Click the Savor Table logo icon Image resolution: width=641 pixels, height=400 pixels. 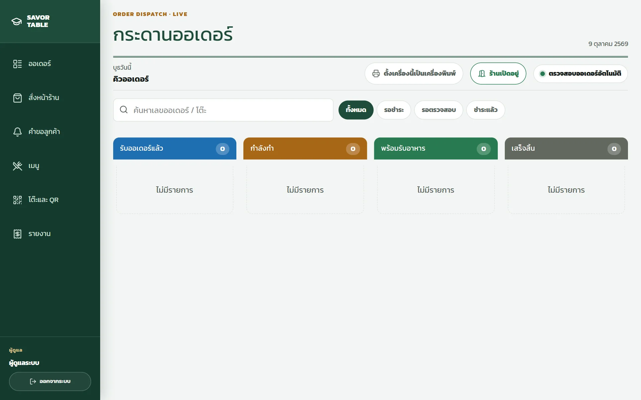point(17,21)
